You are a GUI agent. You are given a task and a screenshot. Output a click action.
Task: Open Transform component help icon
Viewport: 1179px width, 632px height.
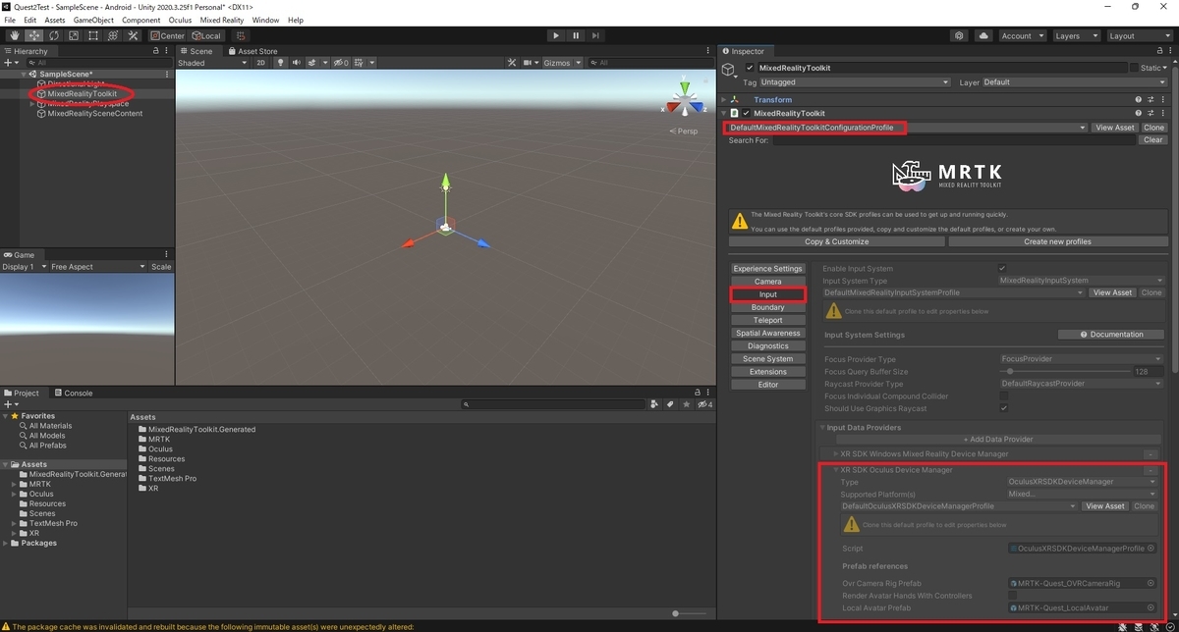point(1139,99)
